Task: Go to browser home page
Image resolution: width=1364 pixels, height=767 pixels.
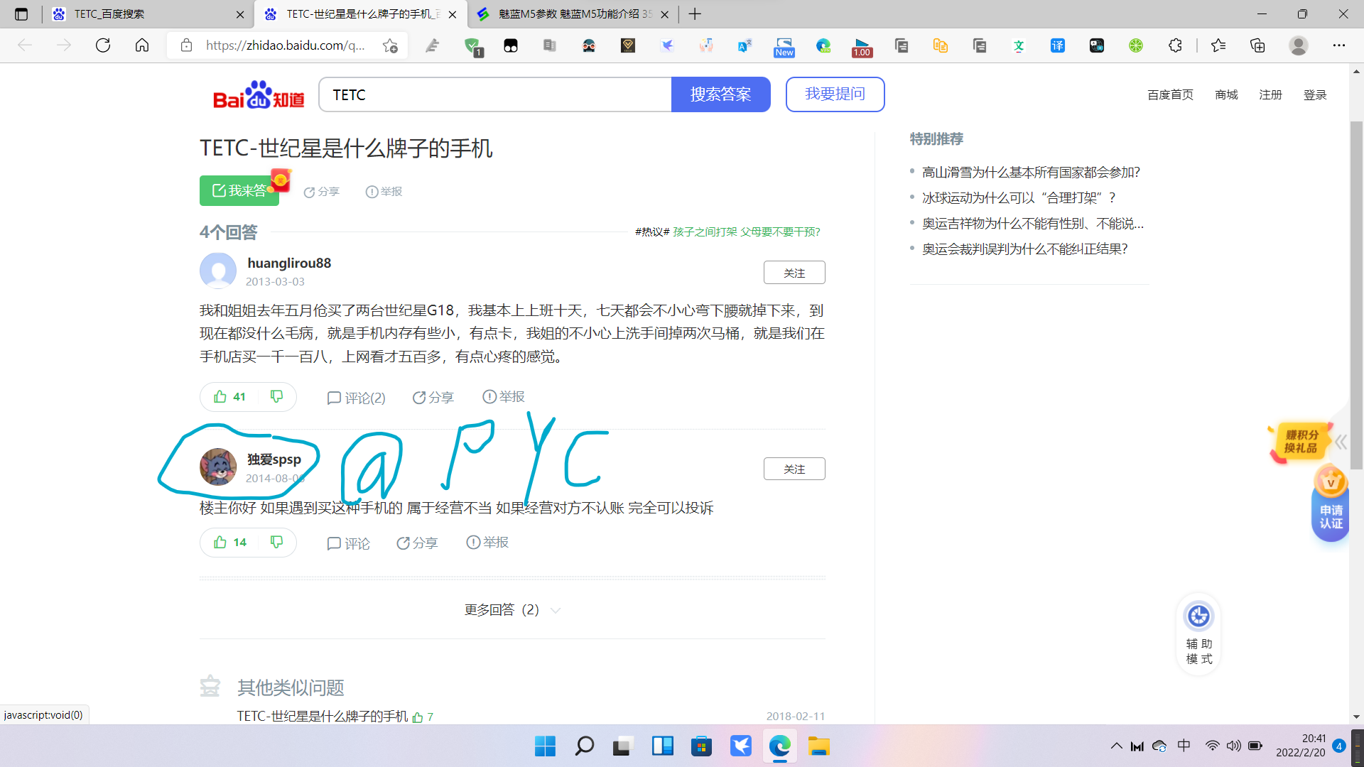Action: (142, 45)
